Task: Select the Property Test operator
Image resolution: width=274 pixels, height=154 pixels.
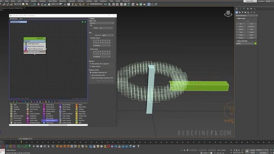Action: 81,116
